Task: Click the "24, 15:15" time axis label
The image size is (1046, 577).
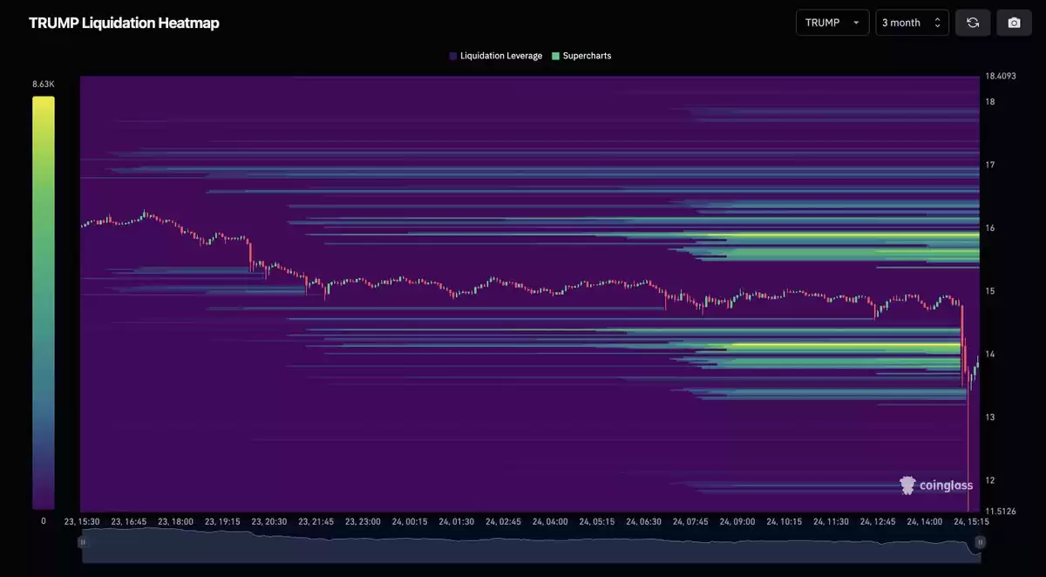Action: pyautogui.click(x=972, y=522)
